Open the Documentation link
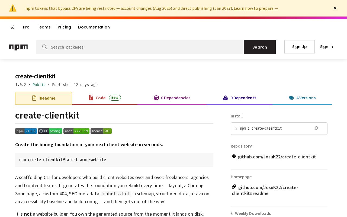347x217 pixels. pos(94,27)
